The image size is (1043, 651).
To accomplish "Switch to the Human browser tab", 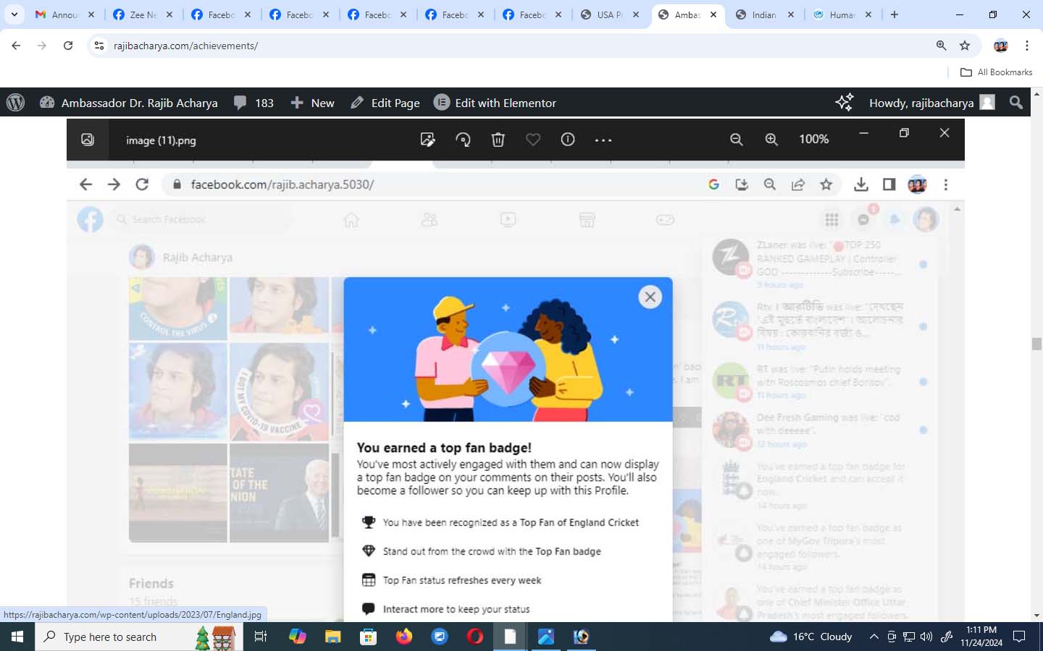I will coord(842,14).
